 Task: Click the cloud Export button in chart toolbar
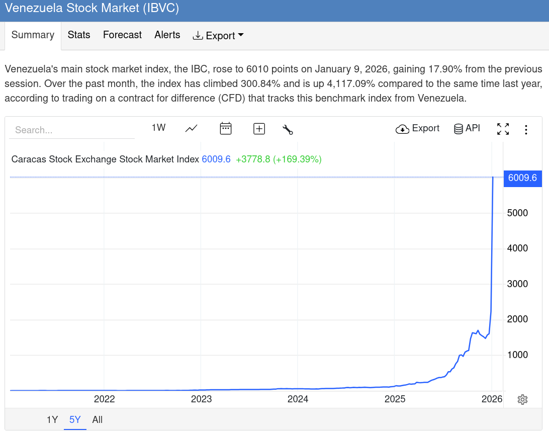coord(417,129)
